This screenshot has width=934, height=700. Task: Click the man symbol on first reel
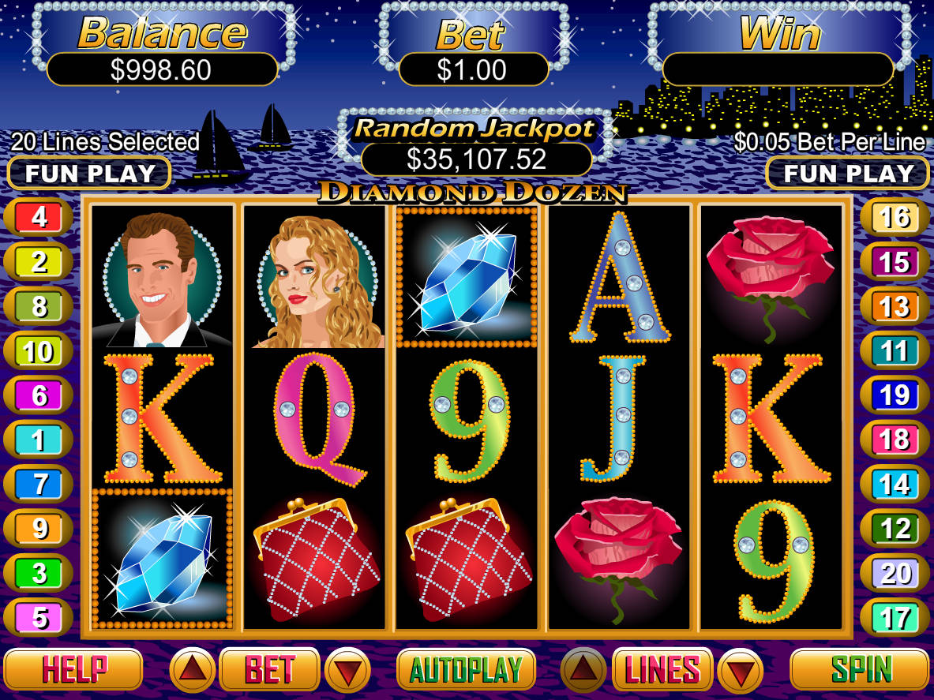coord(162,279)
